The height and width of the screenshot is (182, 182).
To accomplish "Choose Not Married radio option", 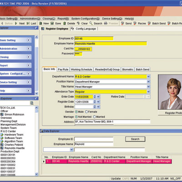I will [x=76, y=117].
